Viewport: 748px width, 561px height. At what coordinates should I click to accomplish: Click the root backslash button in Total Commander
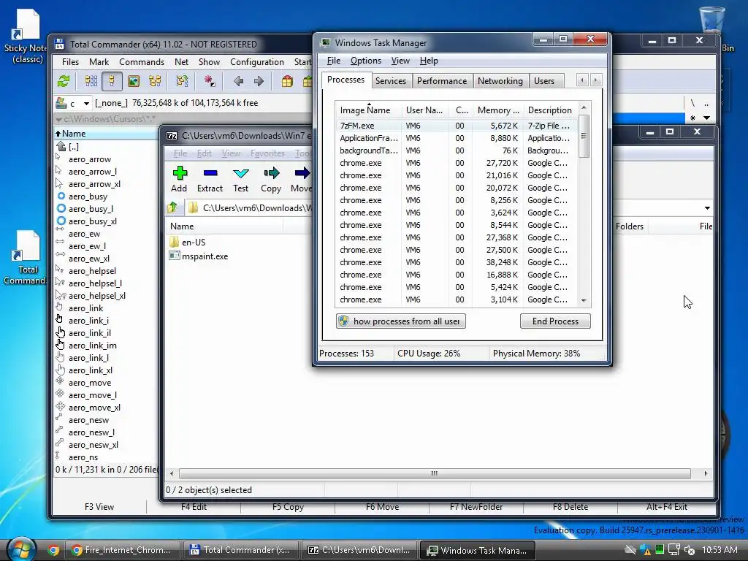tap(692, 103)
